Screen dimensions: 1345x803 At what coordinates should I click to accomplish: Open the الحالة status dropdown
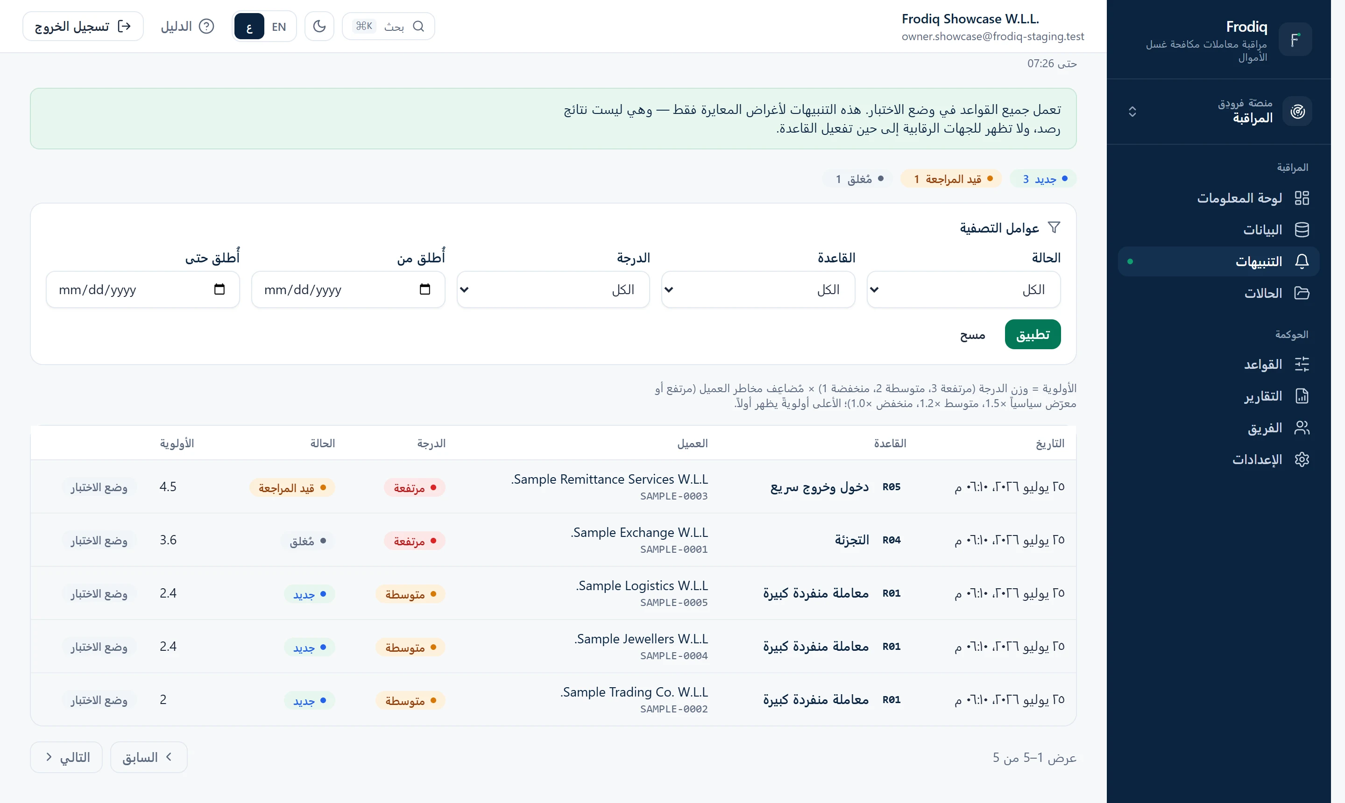pyautogui.click(x=963, y=290)
